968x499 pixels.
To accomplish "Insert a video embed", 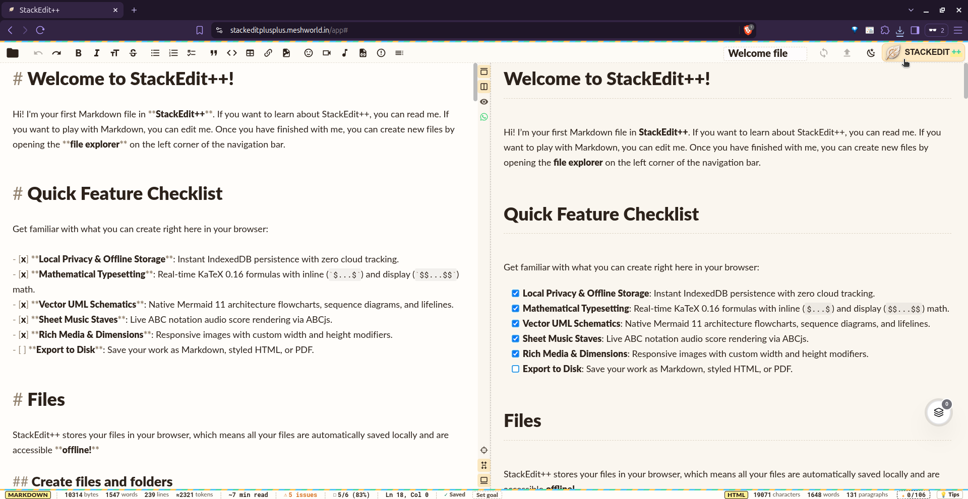I will pos(327,53).
